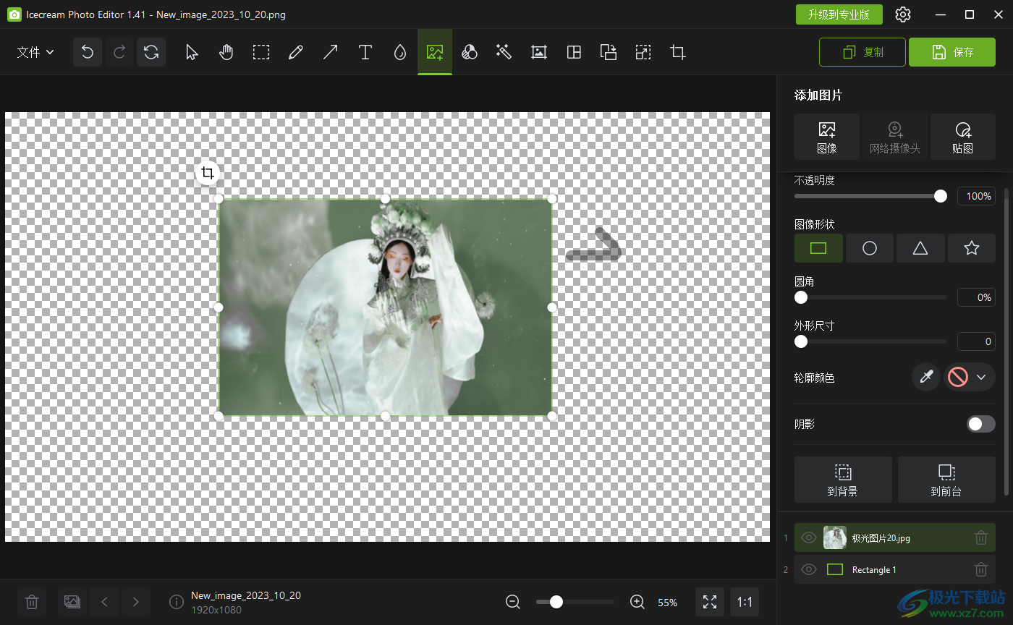Viewport: 1013px width, 625px height.
Task: Click the 复制 copy button
Action: [862, 52]
